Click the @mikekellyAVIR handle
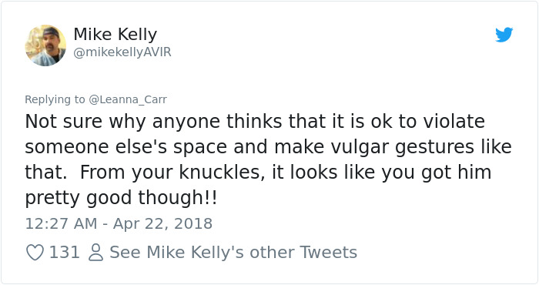 [122, 52]
